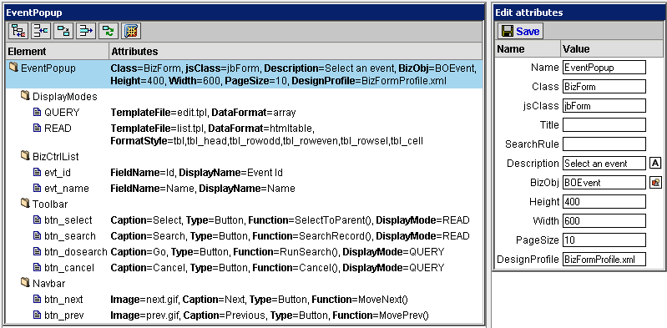Select the QUERY display mode label
The height and width of the screenshot is (328, 667).
[x=62, y=113]
